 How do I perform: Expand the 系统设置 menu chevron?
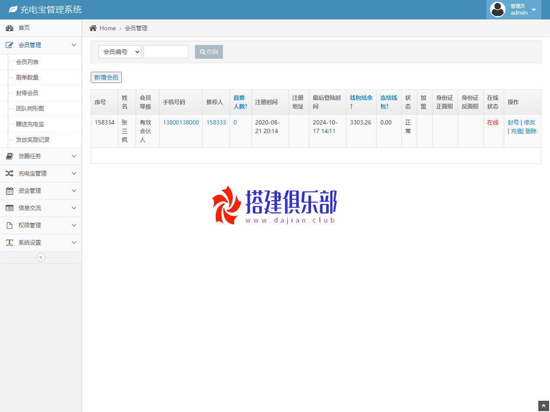tap(74, 243)
